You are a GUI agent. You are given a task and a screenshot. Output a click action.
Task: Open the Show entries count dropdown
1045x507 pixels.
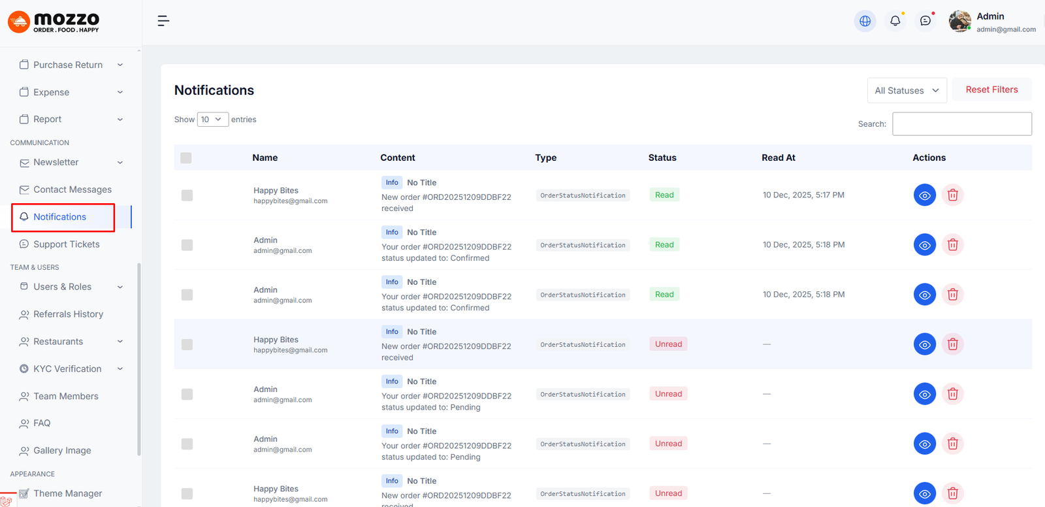click(x=212, y=120)
